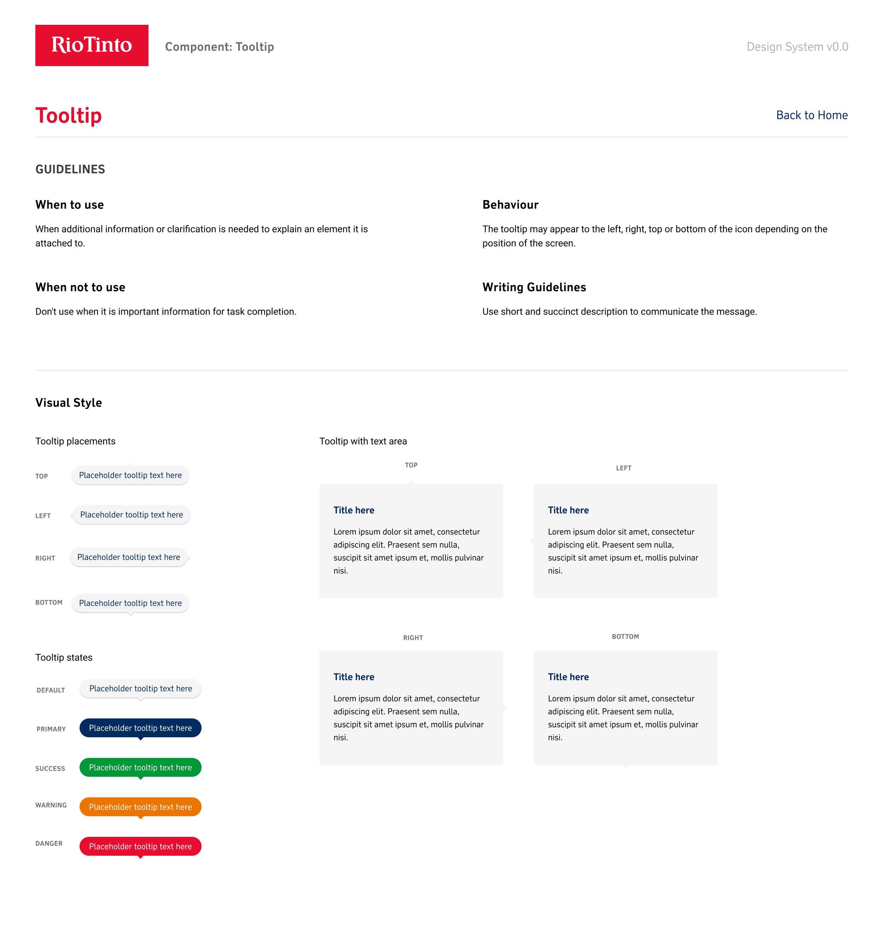Click the Use short and succinct description sentence

pos(620,312)
